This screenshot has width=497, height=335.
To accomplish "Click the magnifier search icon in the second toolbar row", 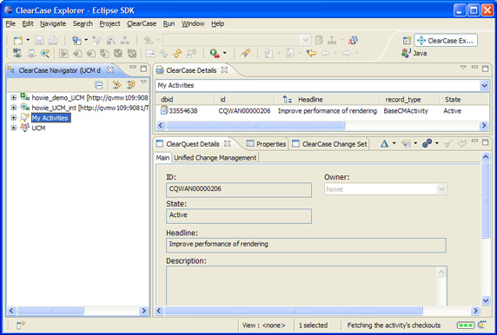I will 45,53.
